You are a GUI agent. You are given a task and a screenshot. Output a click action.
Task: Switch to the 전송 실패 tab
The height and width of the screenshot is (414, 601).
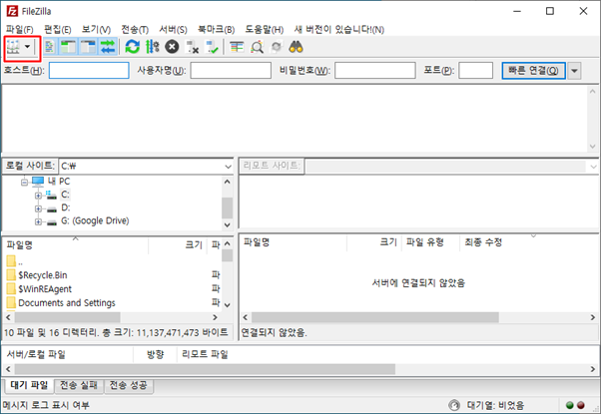point(79,385)
